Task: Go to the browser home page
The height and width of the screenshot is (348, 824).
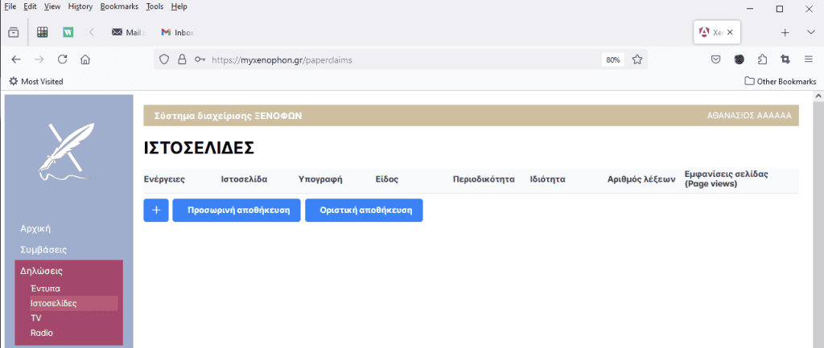Action: (85, 59)
